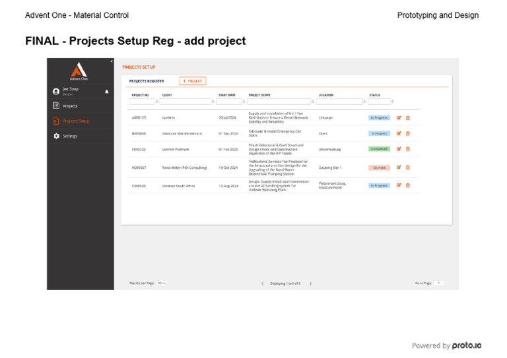Edit the Glencore Merafe Venture project

pyautogui.click(x=399, y=133)
